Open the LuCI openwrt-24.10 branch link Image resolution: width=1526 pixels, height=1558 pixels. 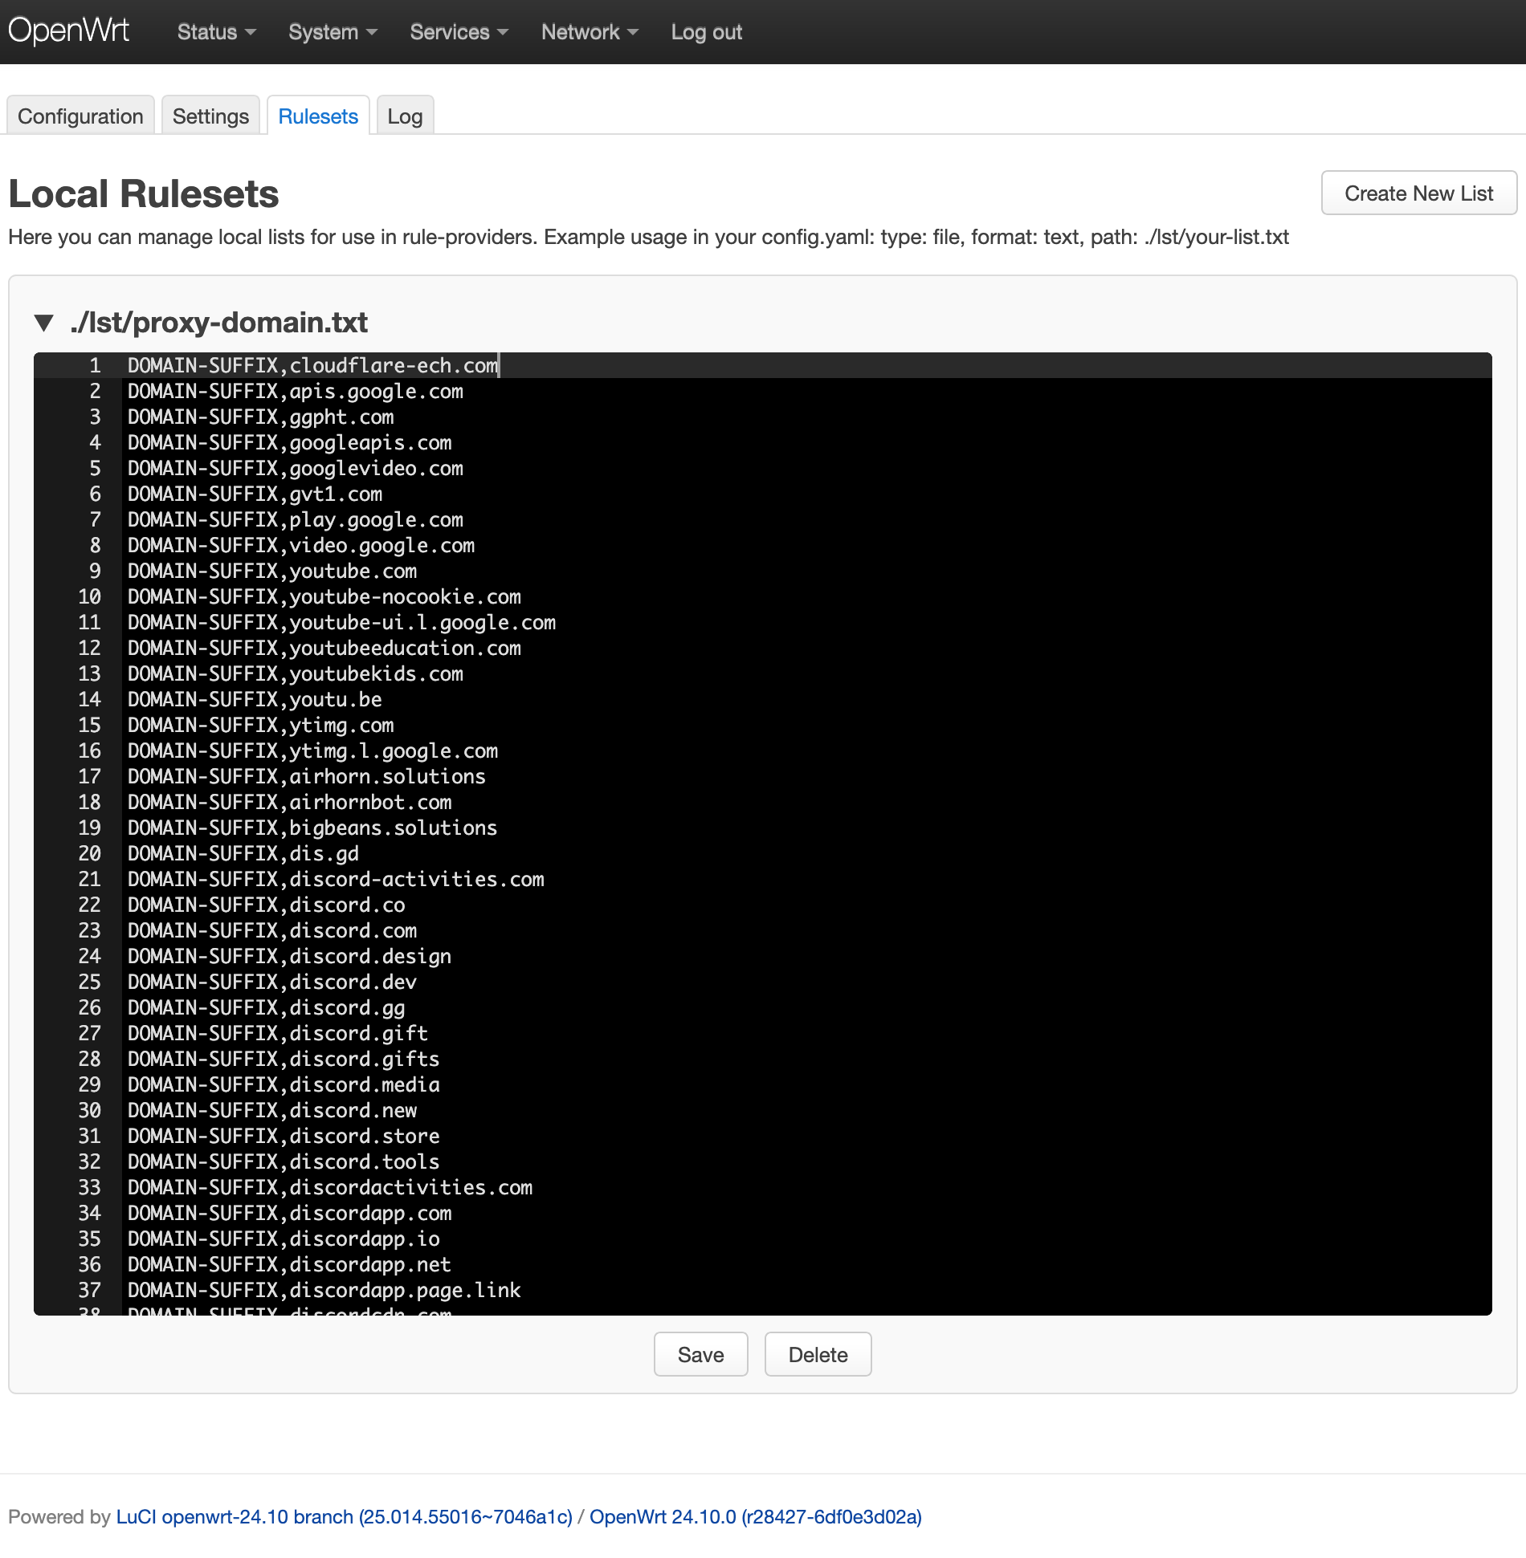point(345,1516)
